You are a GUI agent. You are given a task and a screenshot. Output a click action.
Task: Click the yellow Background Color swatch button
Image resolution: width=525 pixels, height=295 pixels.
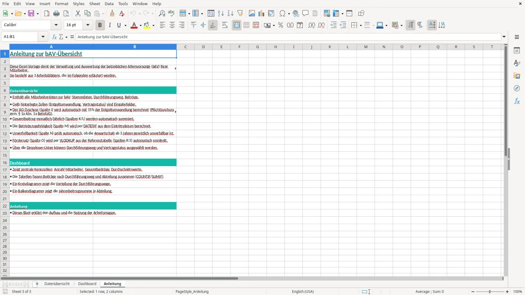147,25
